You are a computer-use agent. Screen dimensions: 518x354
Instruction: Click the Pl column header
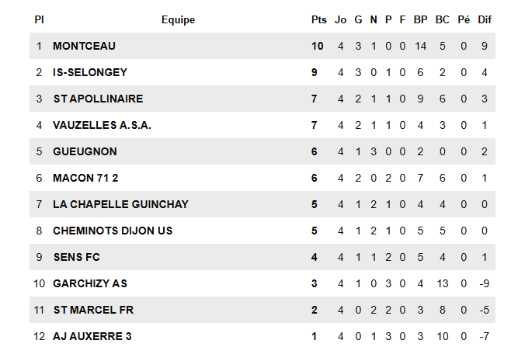(39, 19)
